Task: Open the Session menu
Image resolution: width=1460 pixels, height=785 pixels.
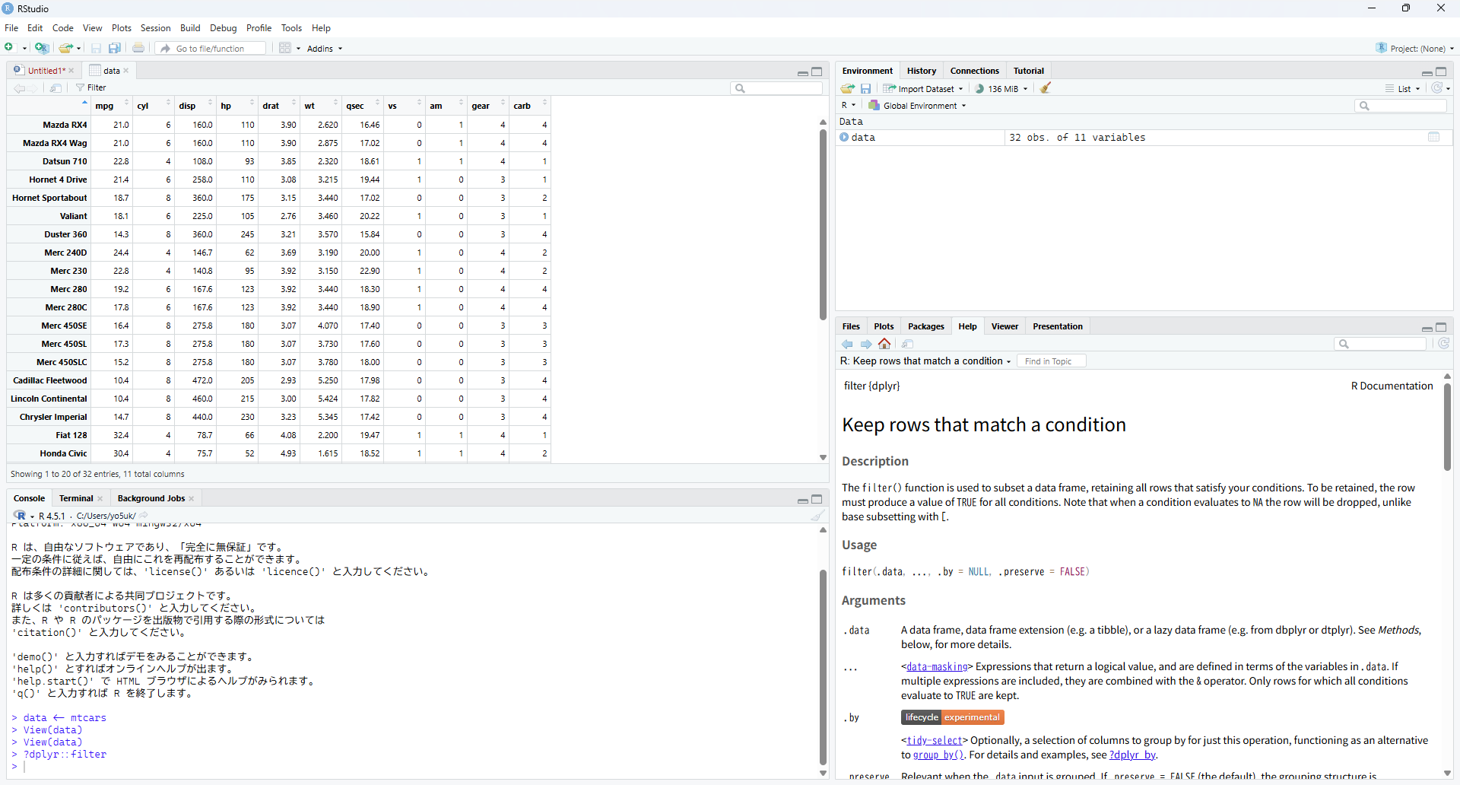Action: point(155,28)
